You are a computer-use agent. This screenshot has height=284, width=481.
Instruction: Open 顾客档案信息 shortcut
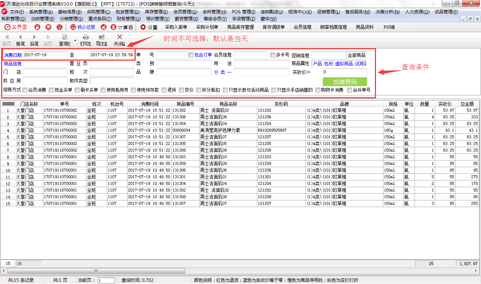[x=333, y=27]
